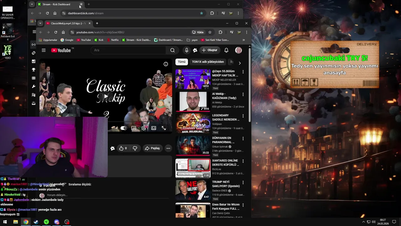Click the Oluştur create button
Viewport: 401px width, 226px height.
click(210, 50)
